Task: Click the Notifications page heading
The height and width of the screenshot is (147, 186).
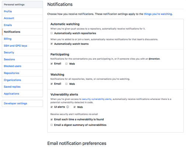Action: pyautogui.click(x=60, y=4)
